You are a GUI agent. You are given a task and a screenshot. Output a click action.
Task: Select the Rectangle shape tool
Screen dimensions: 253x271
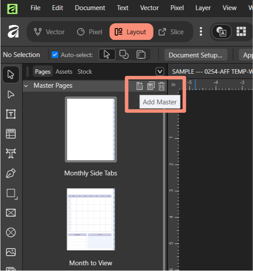11,193
